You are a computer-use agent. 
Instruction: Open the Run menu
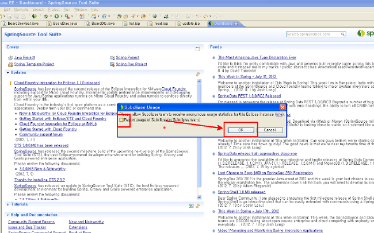67,10
